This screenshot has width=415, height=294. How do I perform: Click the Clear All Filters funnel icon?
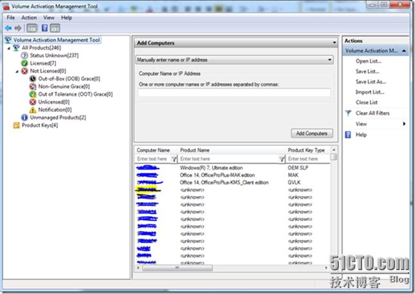[x=348, y=113]
